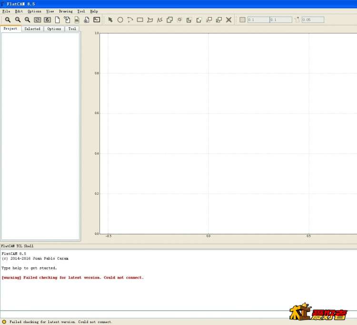Click the Copy Objects icon
The width and height of the screenshot is (357, 325).
tap(219, 20)
